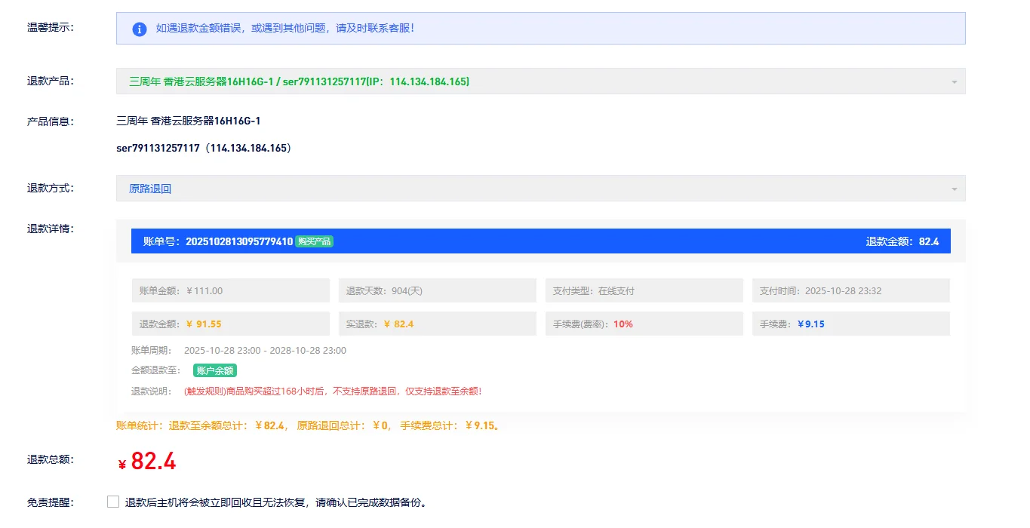Click the green 账户余额 badge
Viewport: 1030px width, 528px height.
(x=215, y=370)
